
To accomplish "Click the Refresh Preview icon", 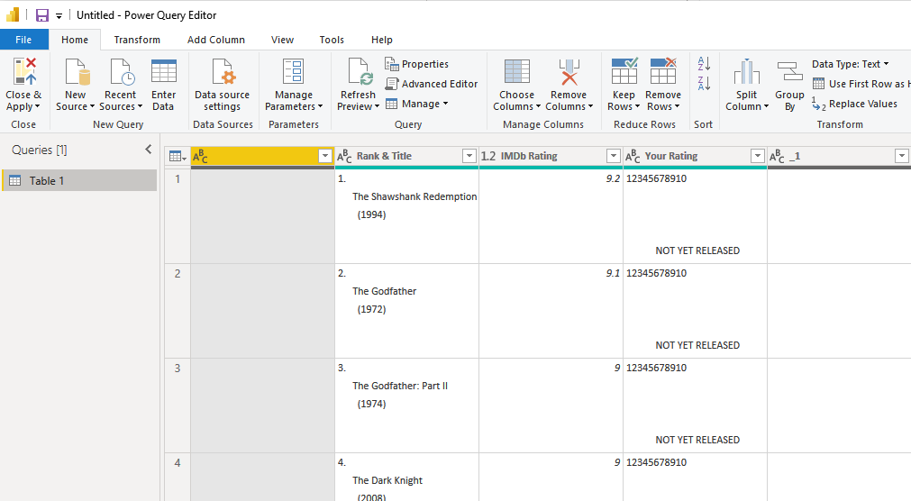I will [358, 72].
